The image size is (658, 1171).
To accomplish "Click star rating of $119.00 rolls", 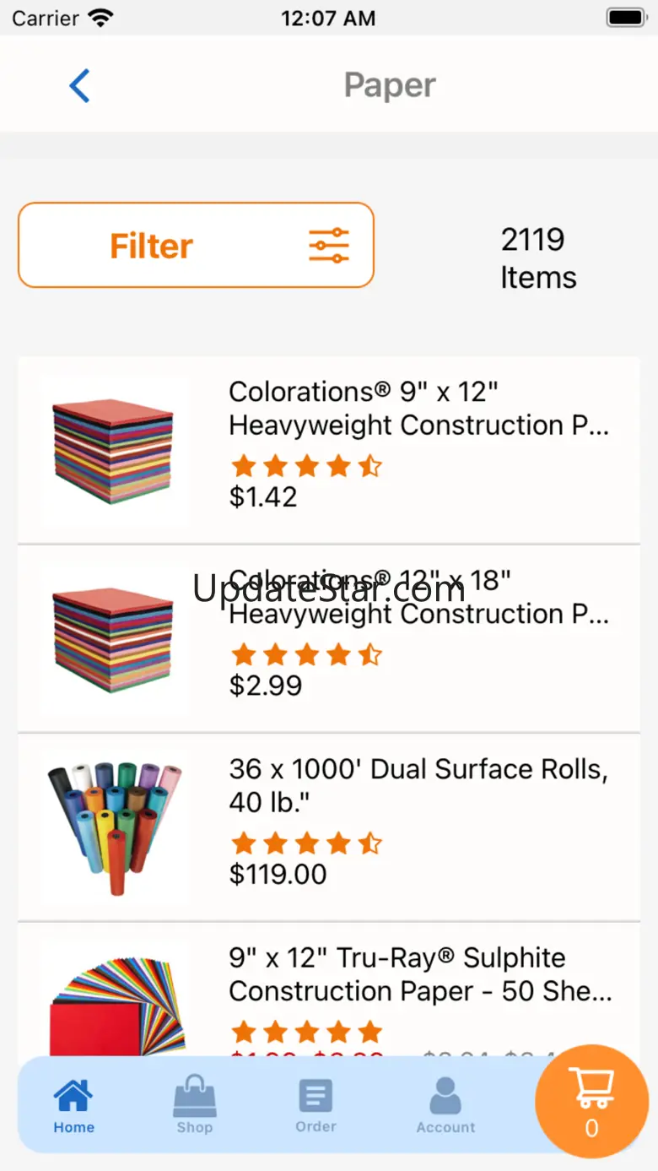I will click(x=306, y=843).
